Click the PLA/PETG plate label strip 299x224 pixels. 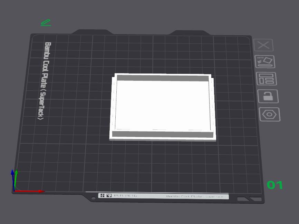coord(163,196)
